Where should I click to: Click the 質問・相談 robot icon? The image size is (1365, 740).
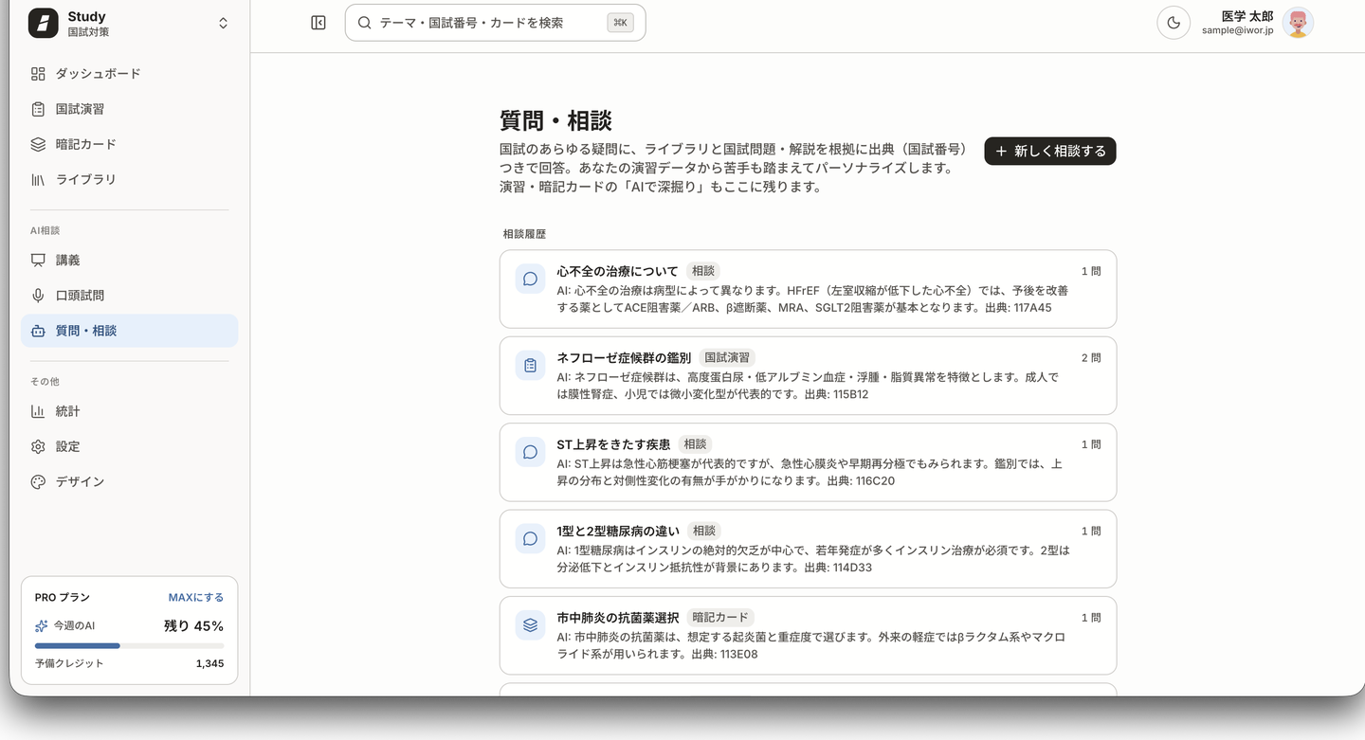[38, 331]
